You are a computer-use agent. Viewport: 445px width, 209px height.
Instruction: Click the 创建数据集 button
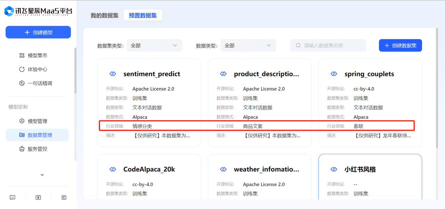click(400, 45)
